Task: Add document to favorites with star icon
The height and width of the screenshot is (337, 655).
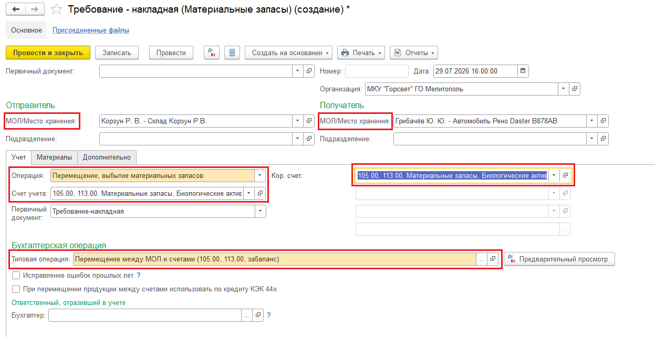Action: [x=56, y=10]
